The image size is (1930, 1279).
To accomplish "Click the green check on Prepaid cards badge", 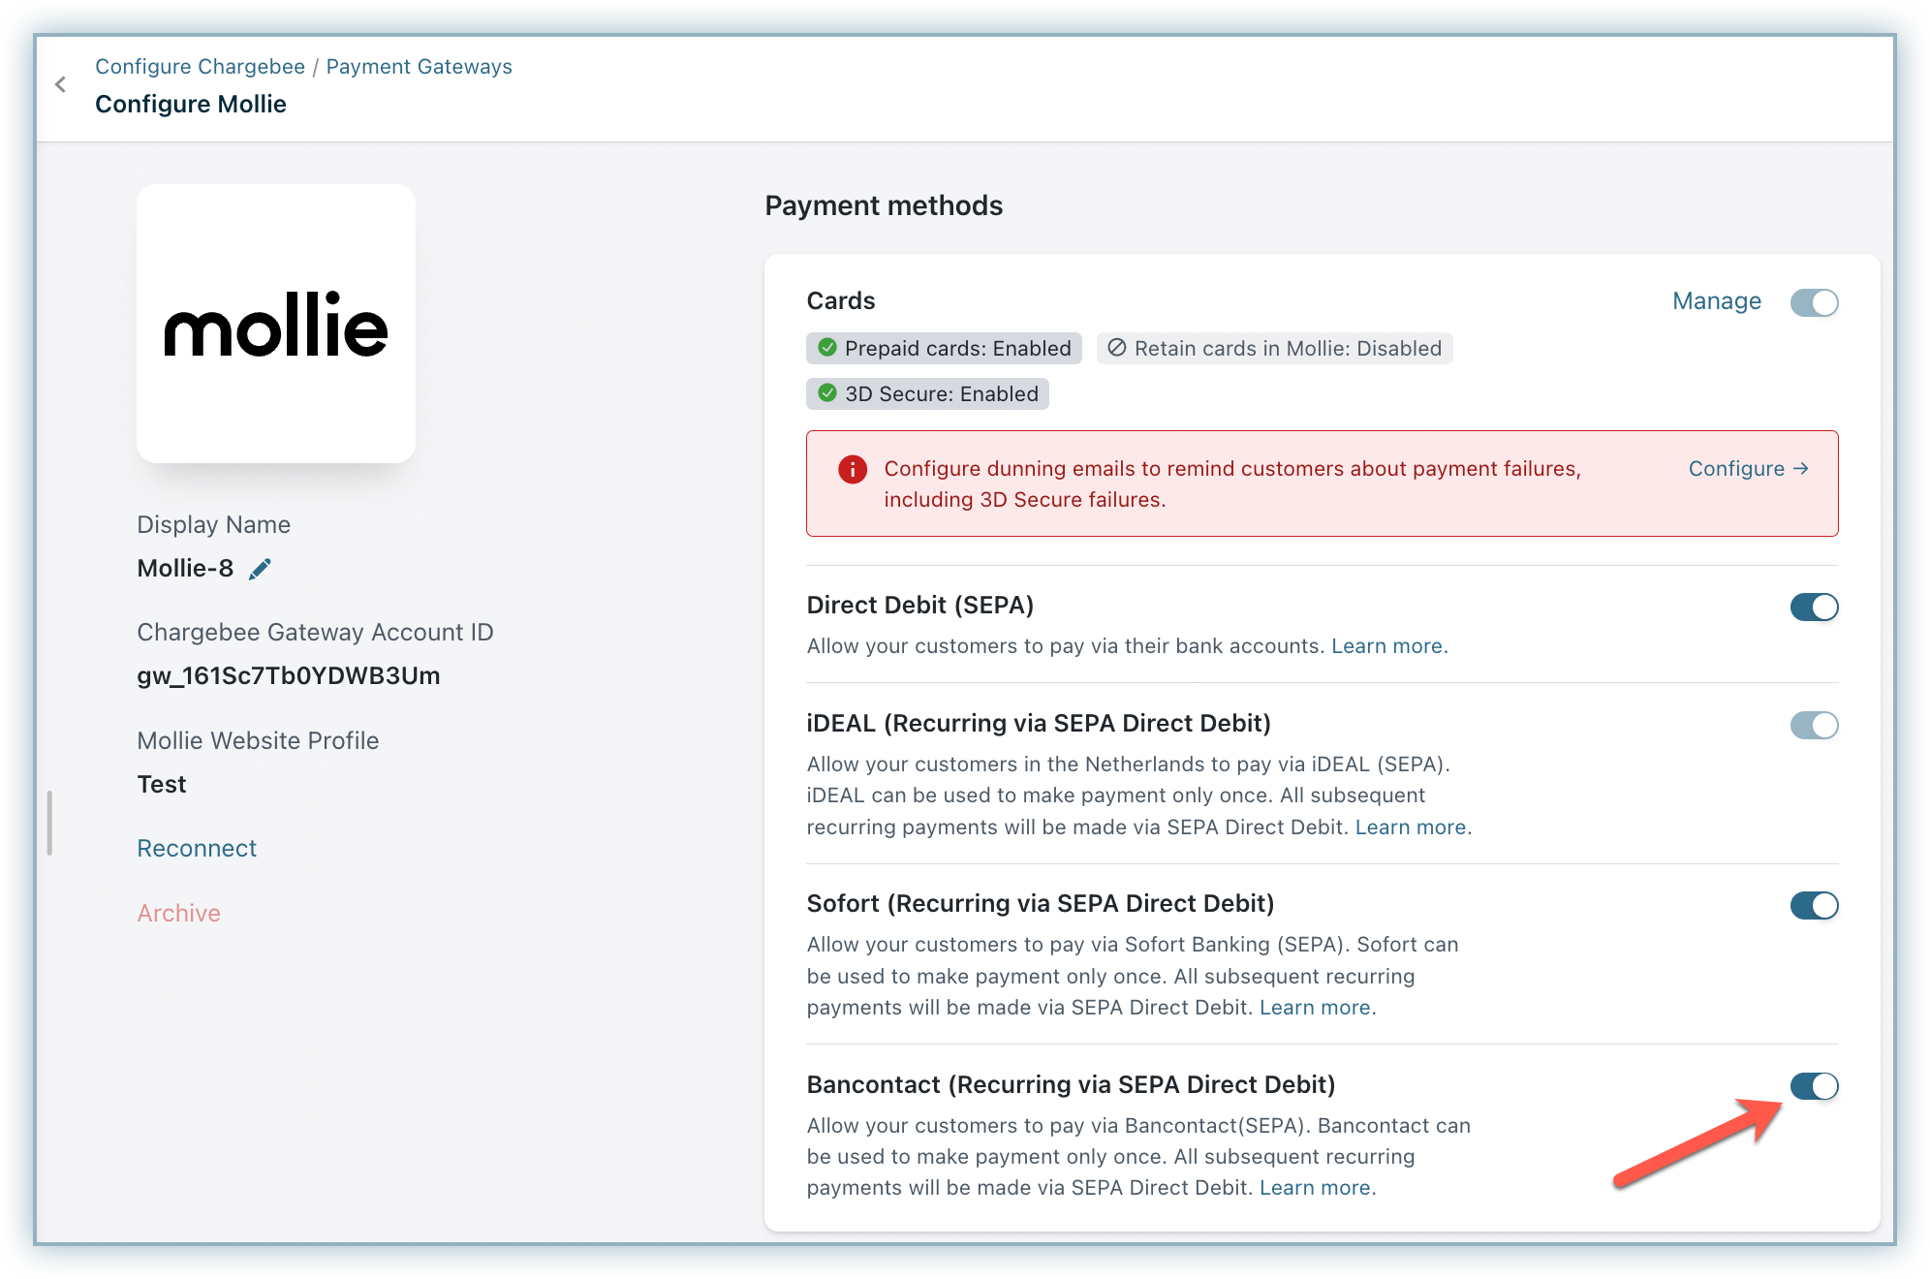I will (827, 348).
